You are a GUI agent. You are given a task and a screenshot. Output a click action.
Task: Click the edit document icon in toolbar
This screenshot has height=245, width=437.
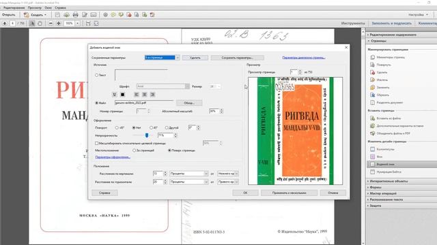(x=85, y=15)
